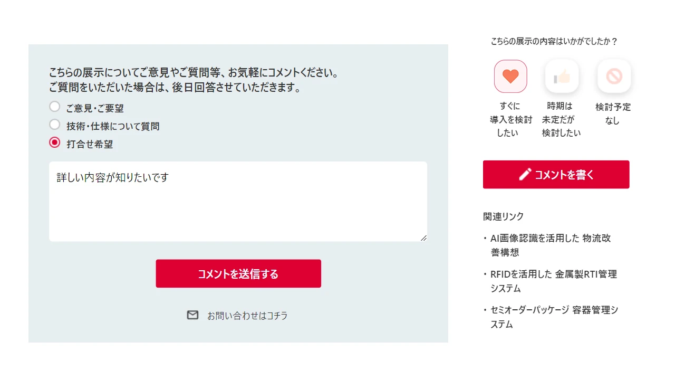Click the envelope icon beside お問い合わせ
The width and height of the screenshot is (675, 380).
(x=192, y=315)
